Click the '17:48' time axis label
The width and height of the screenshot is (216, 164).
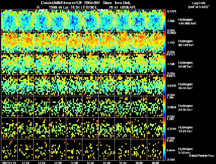point(107,163)
